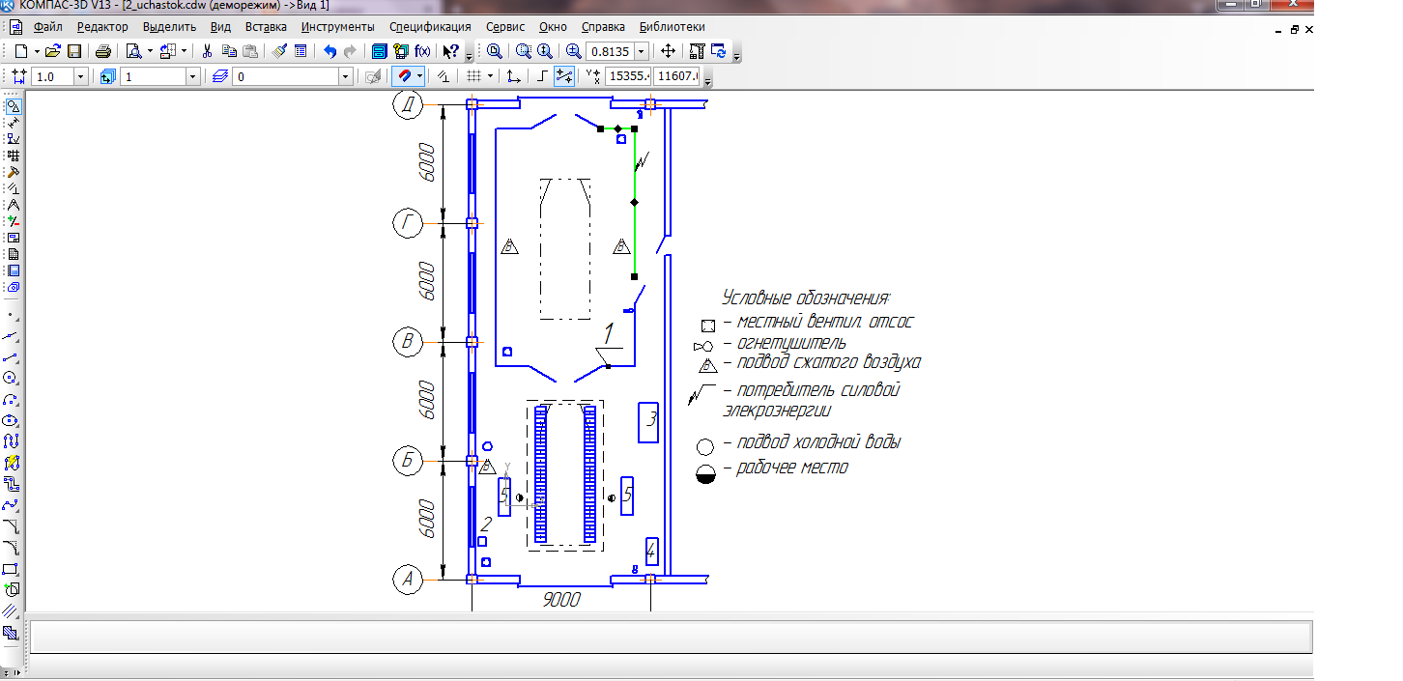Select the Ellipse tool

click(x=12, y=420)
